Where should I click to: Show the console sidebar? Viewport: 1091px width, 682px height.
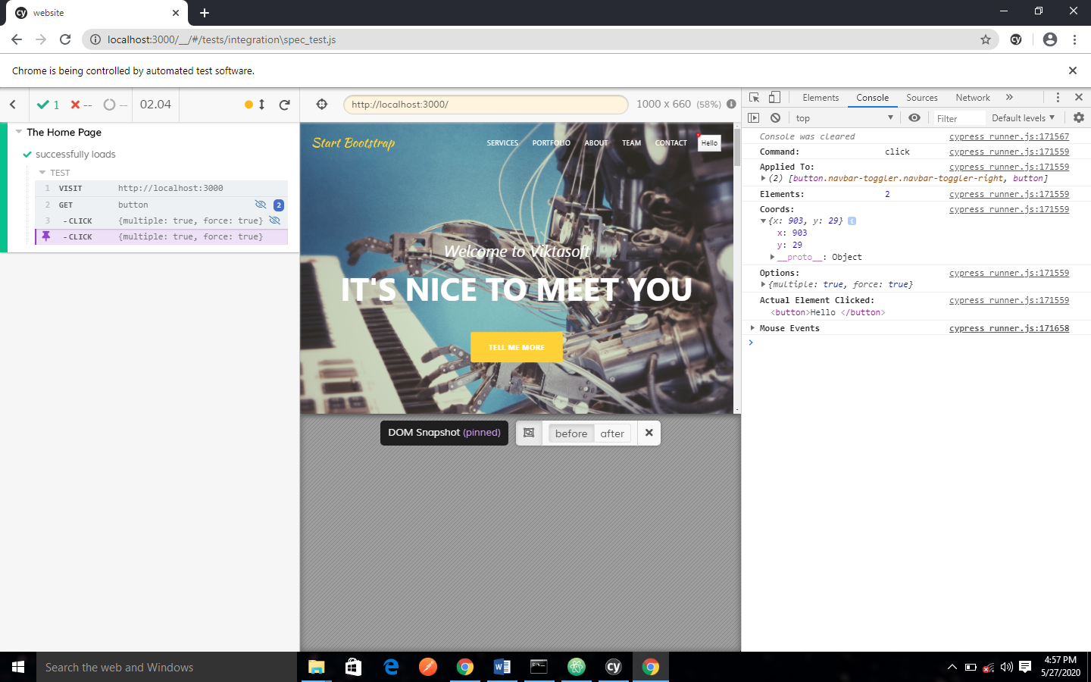pyautogui.click(x=753, y=117)
